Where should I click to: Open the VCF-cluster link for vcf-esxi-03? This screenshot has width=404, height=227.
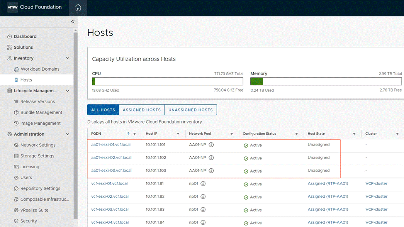point(376,210)
